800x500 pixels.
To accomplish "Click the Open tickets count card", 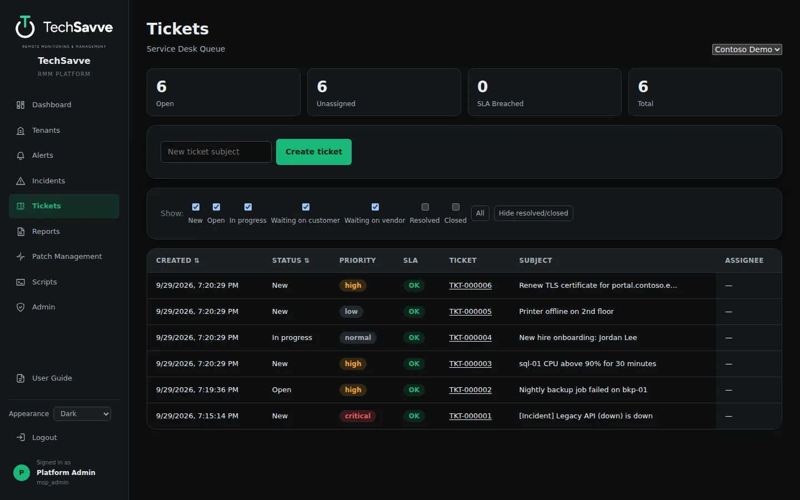I will click(223, 92).
